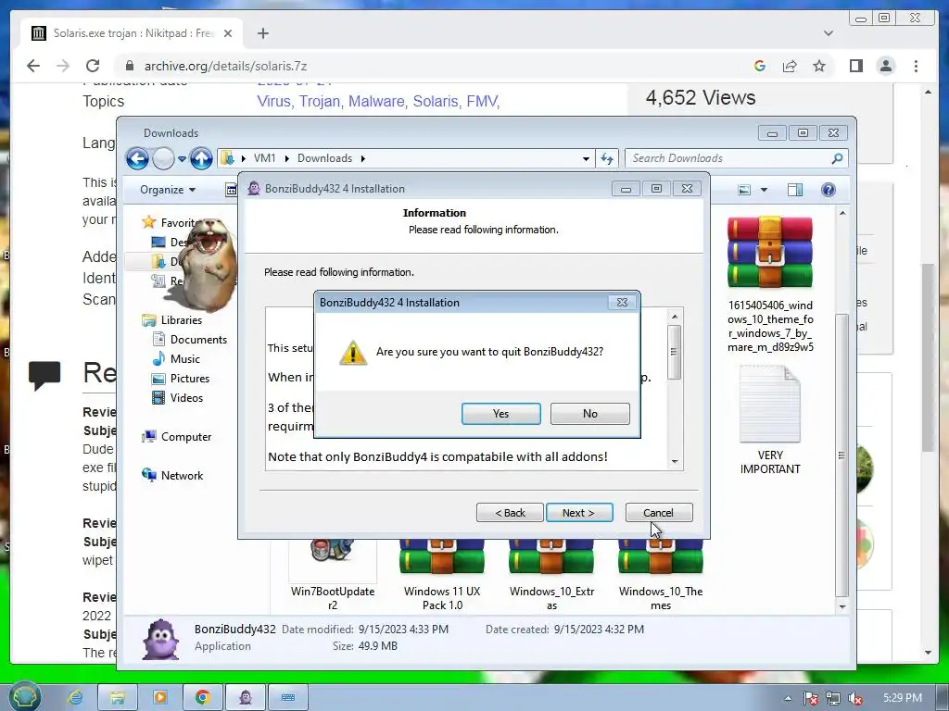949x711 pixels.
Task: Select the Windows_10_Themes archive
Action: coord(660,574)
